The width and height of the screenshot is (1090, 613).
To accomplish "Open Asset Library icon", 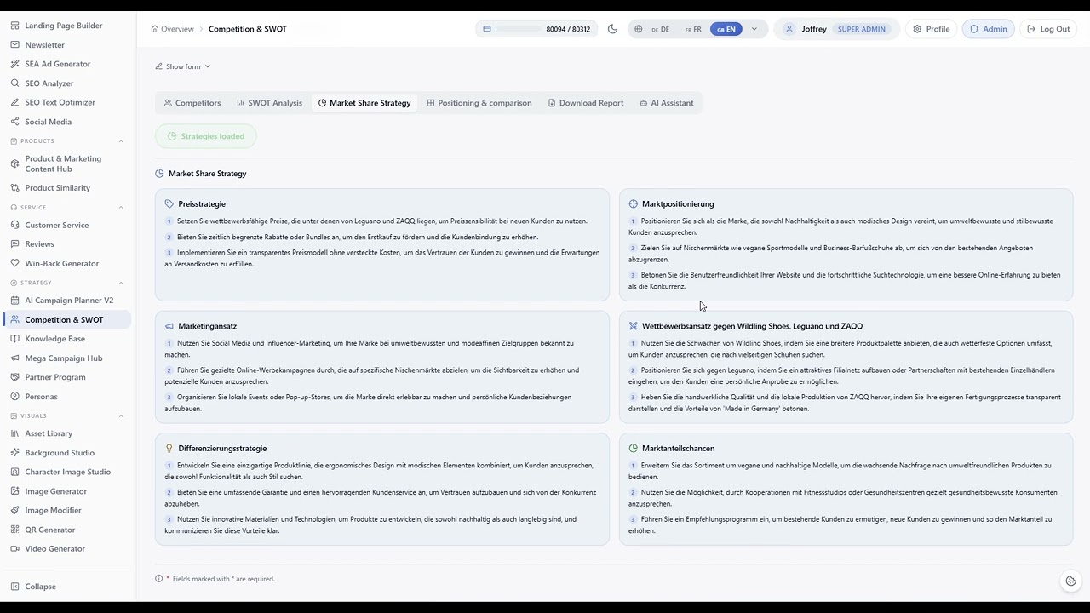I will [x=15, y=433].
